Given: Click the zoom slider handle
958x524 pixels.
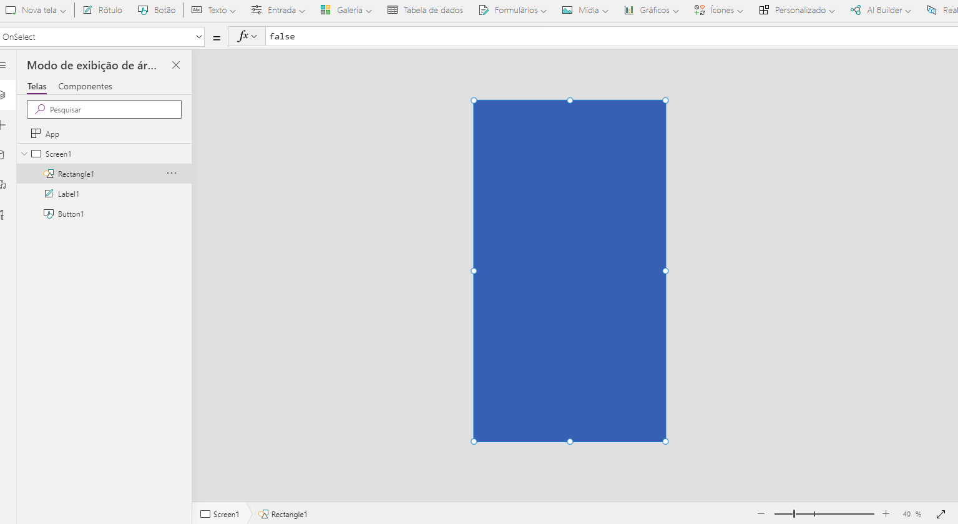Looking at the screenshot, I should click(794, 514).
